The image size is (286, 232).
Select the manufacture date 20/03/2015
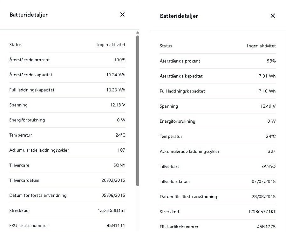[x=113, y=180]
